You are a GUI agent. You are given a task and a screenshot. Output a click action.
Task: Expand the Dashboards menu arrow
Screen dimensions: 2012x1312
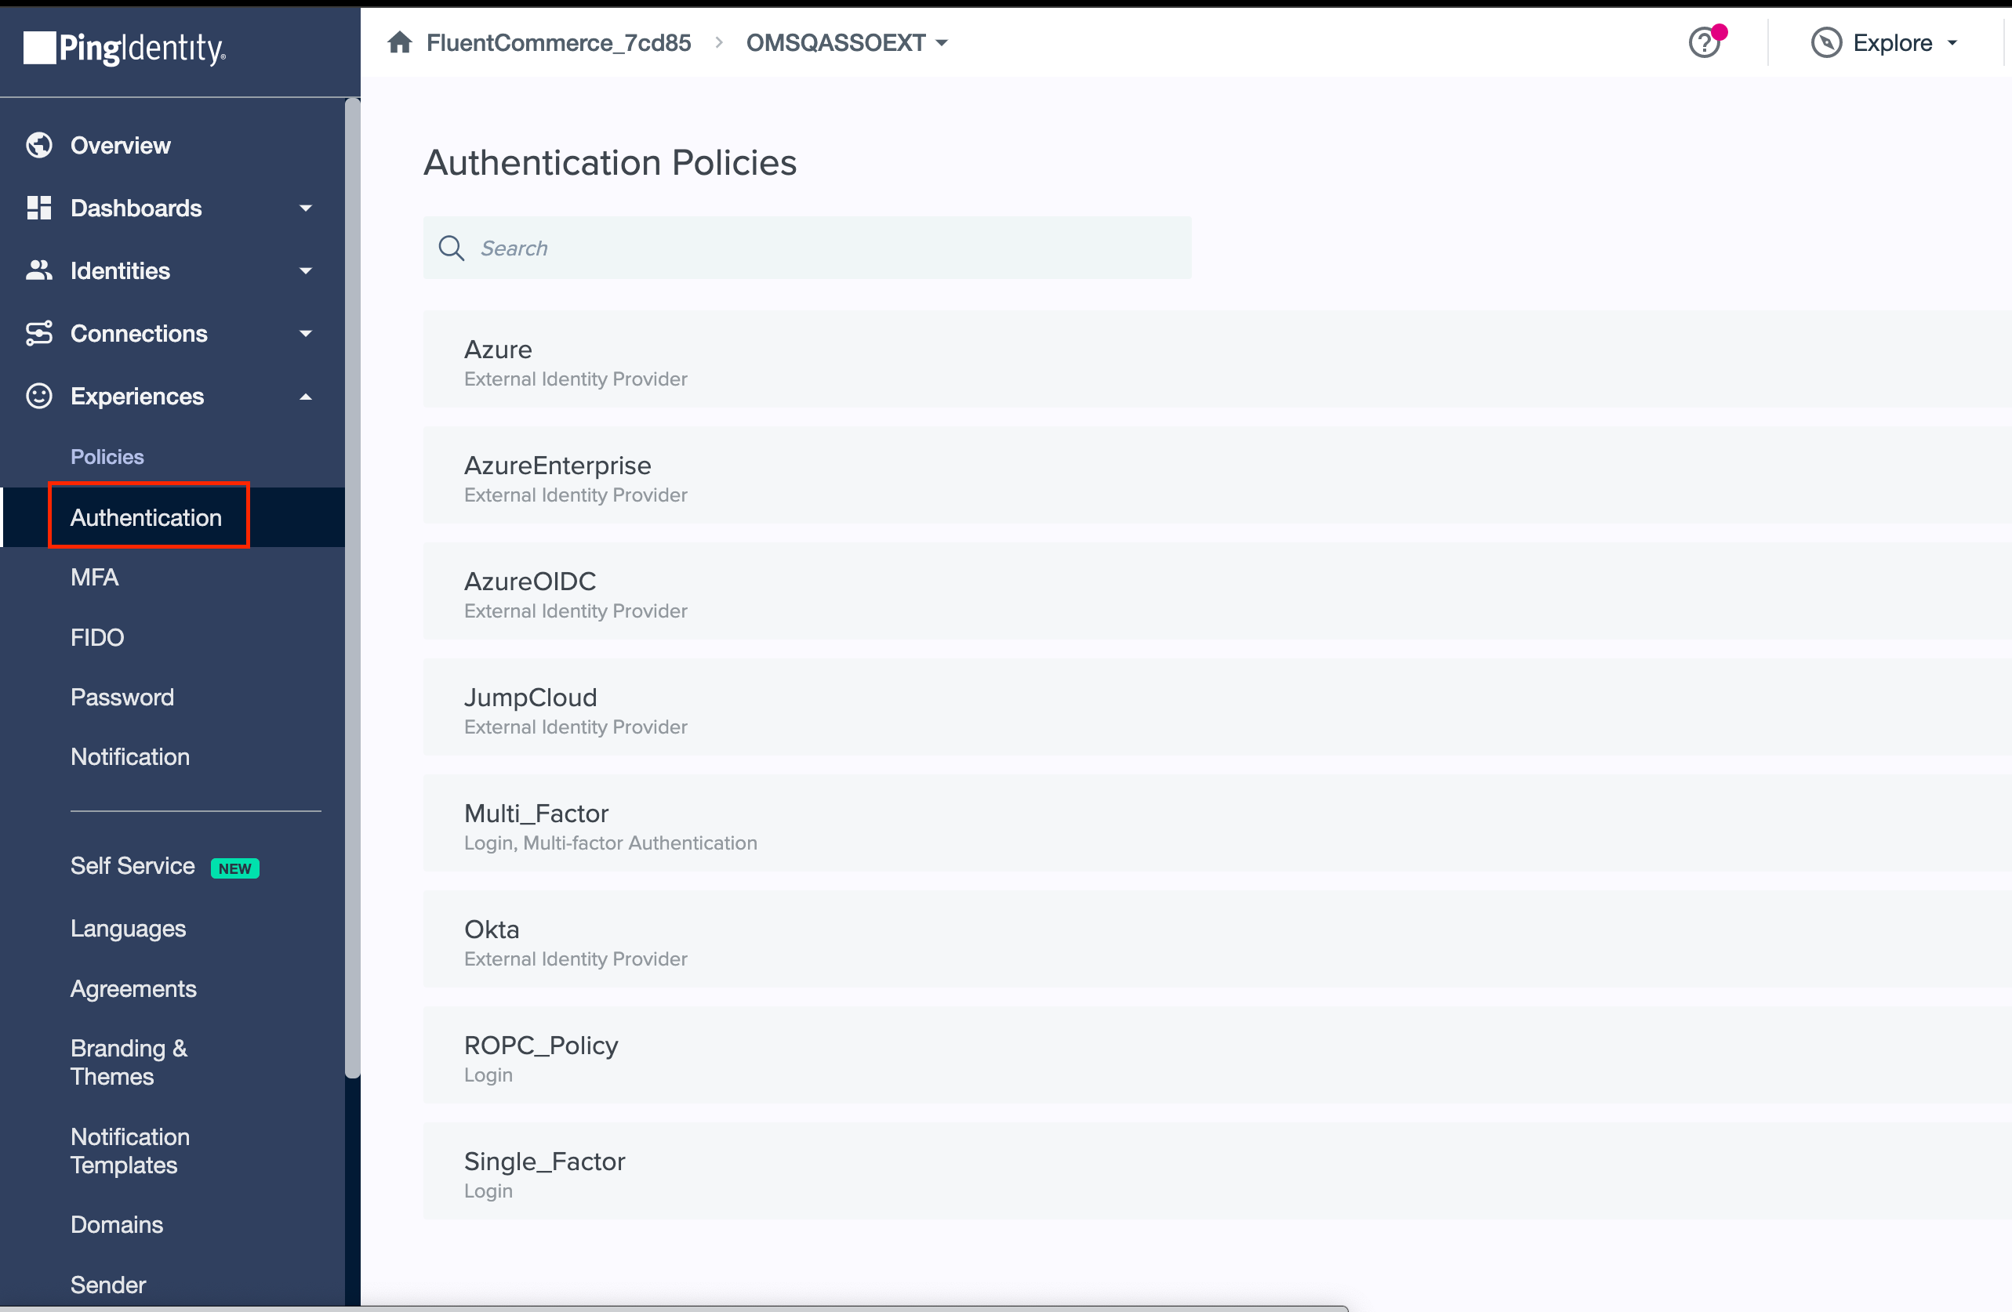[306, 208]
